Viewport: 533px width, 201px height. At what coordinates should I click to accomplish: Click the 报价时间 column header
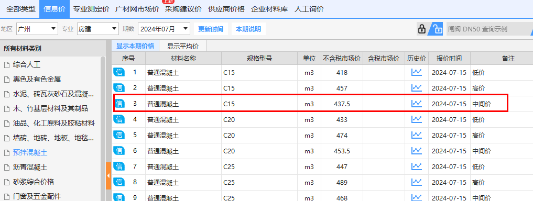pos(449,59)
